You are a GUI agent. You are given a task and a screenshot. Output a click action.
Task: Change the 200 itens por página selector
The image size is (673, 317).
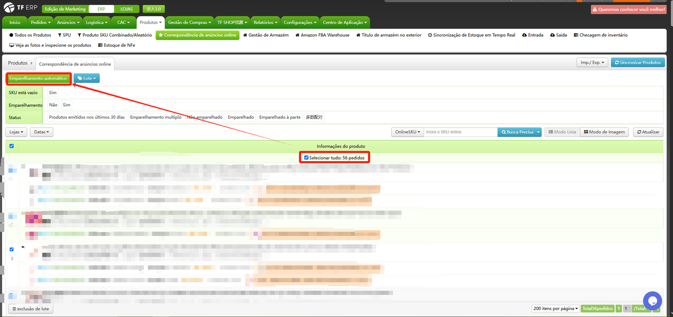pos(556,309)
